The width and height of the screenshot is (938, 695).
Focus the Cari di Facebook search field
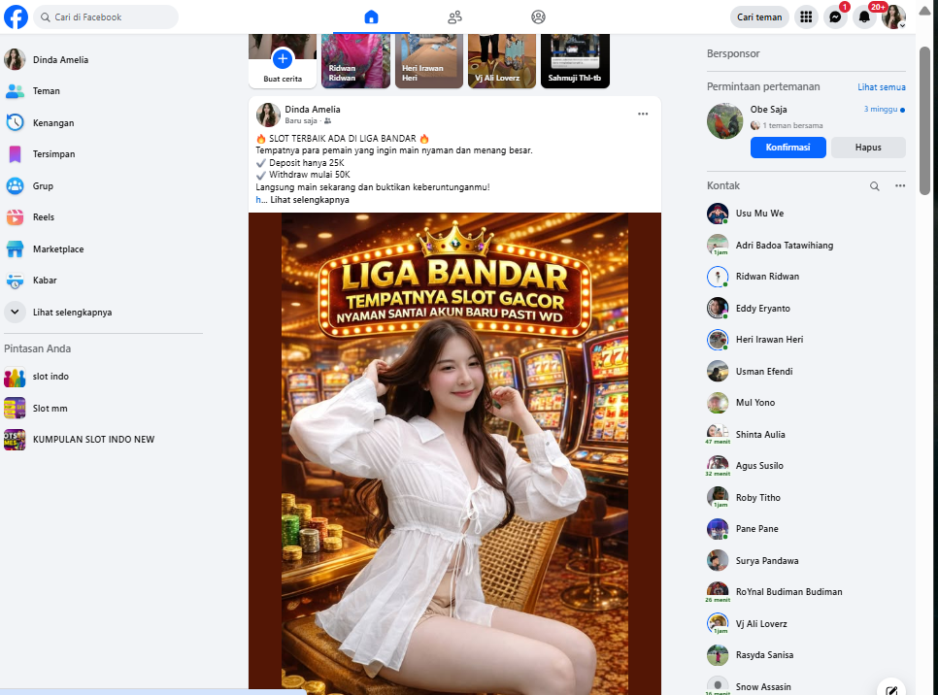point(106,17)
